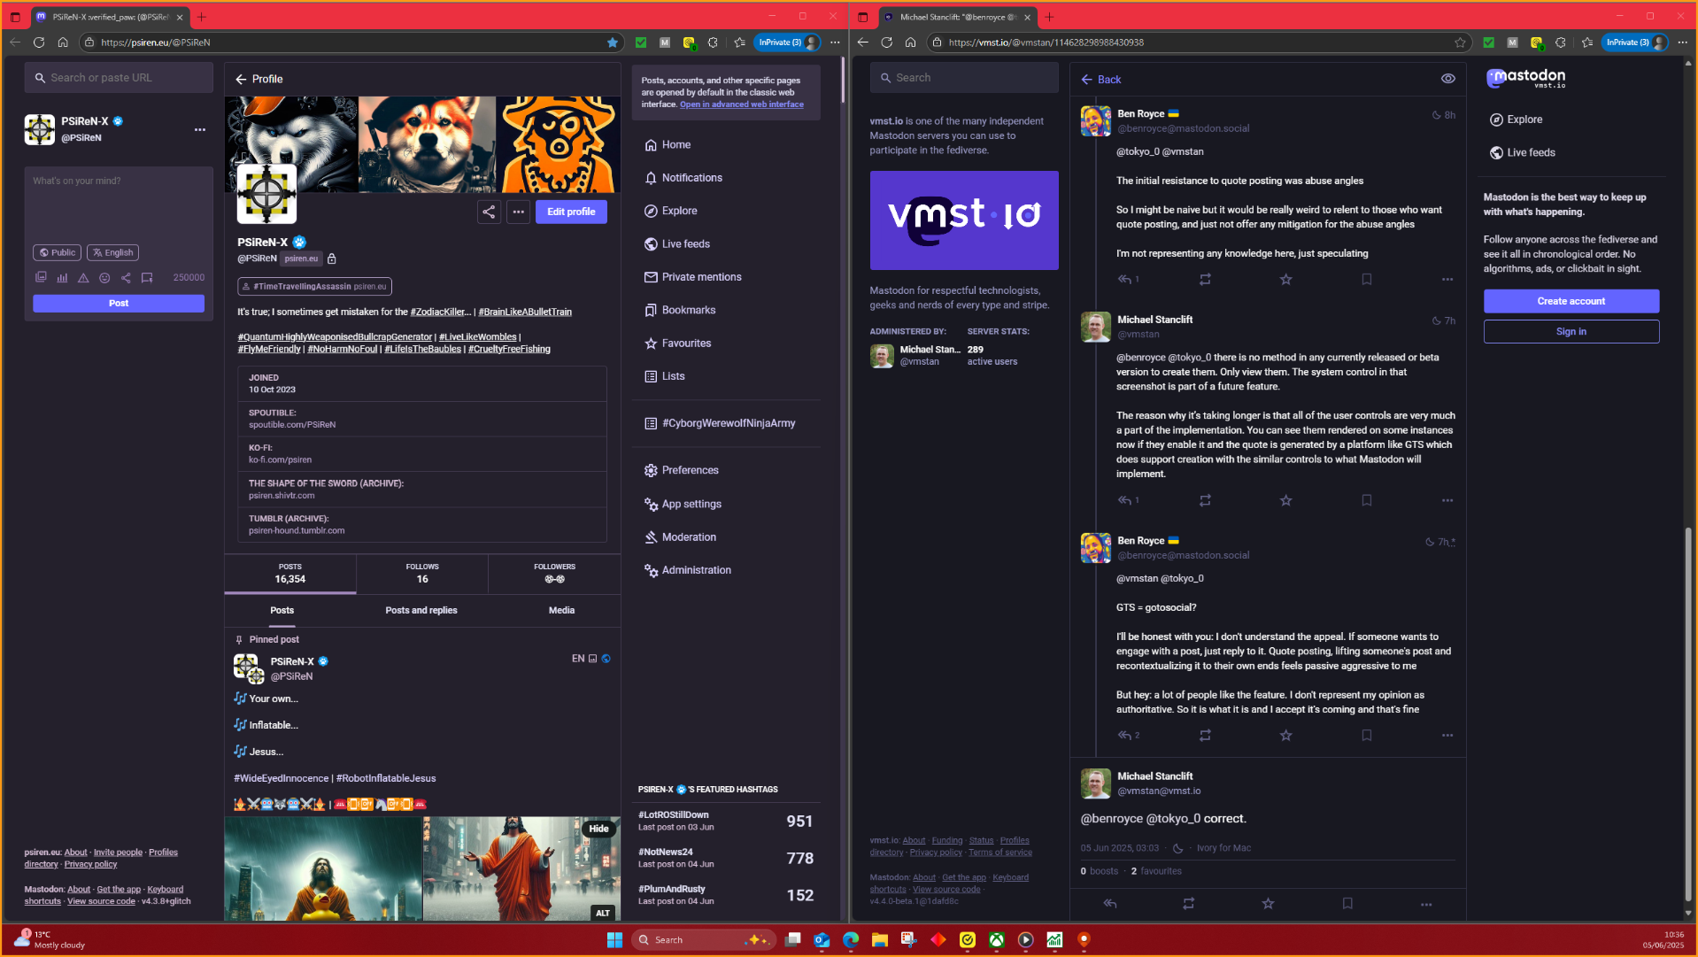Image resolution: width=1698 pixels, height=957 pixels.
Task: Click the Windows Start button
Action: [x=614, y=940]
